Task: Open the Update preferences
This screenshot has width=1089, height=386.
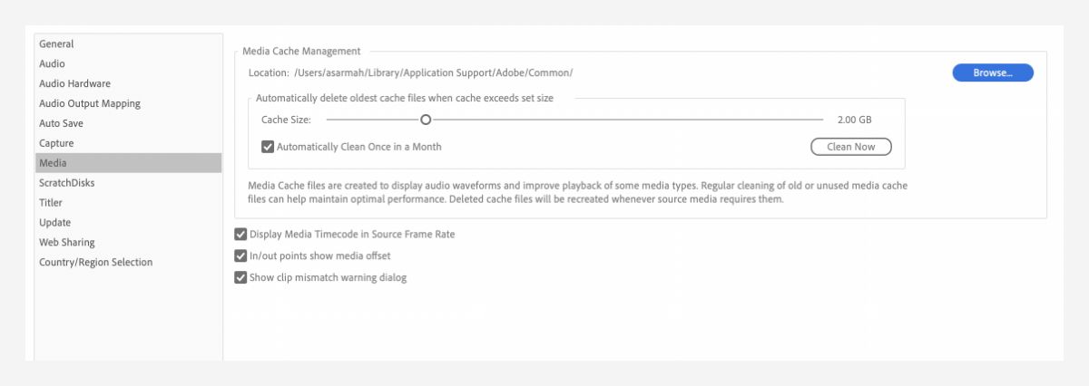Action: (54, 223)
